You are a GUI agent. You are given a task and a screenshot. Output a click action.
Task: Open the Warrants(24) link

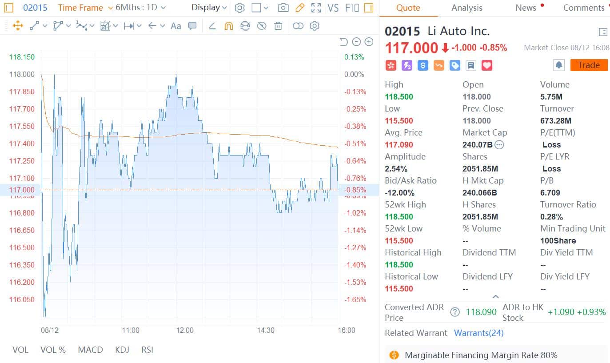tap(478, 333)
